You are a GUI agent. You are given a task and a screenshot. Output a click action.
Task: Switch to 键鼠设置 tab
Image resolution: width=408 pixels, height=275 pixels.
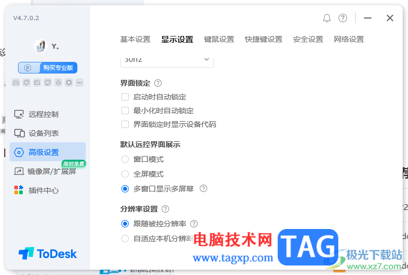(219, 39)
